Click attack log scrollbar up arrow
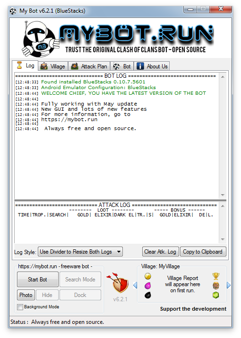Viewport: 241px width, 338px height. [223, 206]
